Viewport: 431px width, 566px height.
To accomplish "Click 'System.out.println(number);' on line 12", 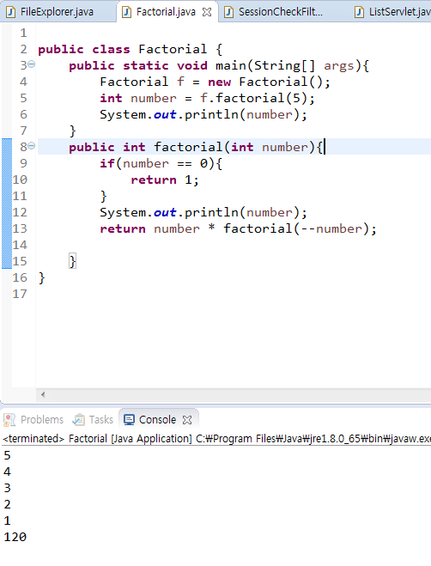I will [203, 213].
